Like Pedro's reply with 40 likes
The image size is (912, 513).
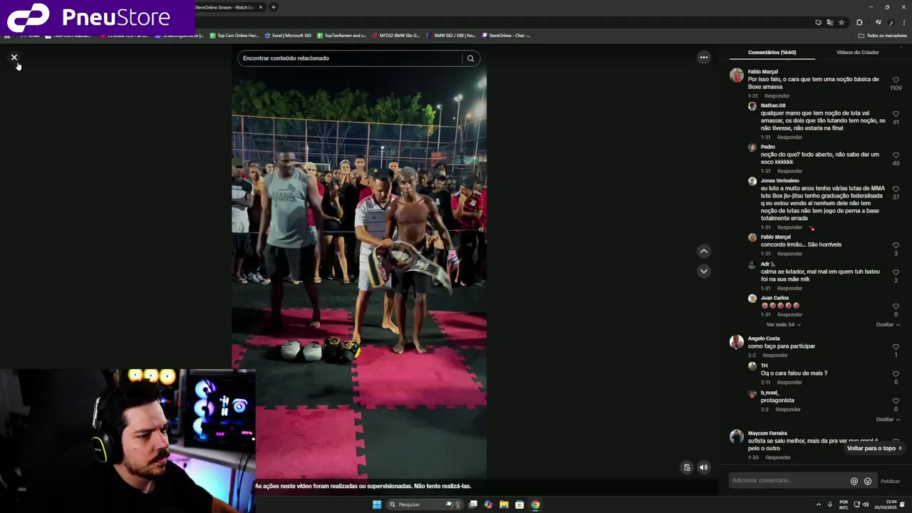pyautogui.click(x=896, y=155)
